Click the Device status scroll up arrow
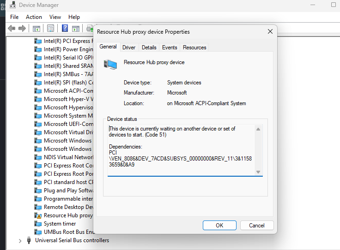This screenshot has height=250, width=340. tap(258, 129)
